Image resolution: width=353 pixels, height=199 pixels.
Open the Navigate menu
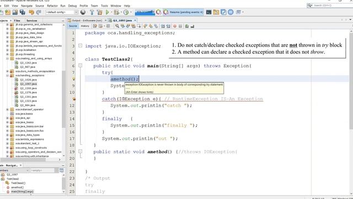26,6
